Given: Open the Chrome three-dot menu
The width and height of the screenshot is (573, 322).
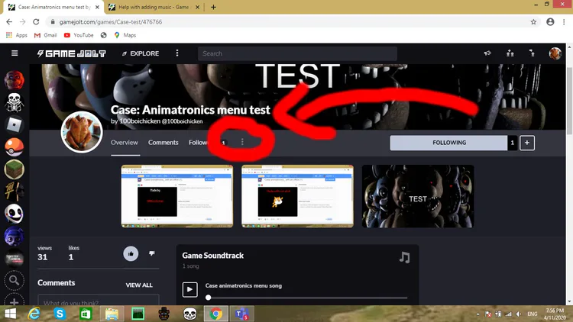Looking at the screenshot, I should point(565,22).
